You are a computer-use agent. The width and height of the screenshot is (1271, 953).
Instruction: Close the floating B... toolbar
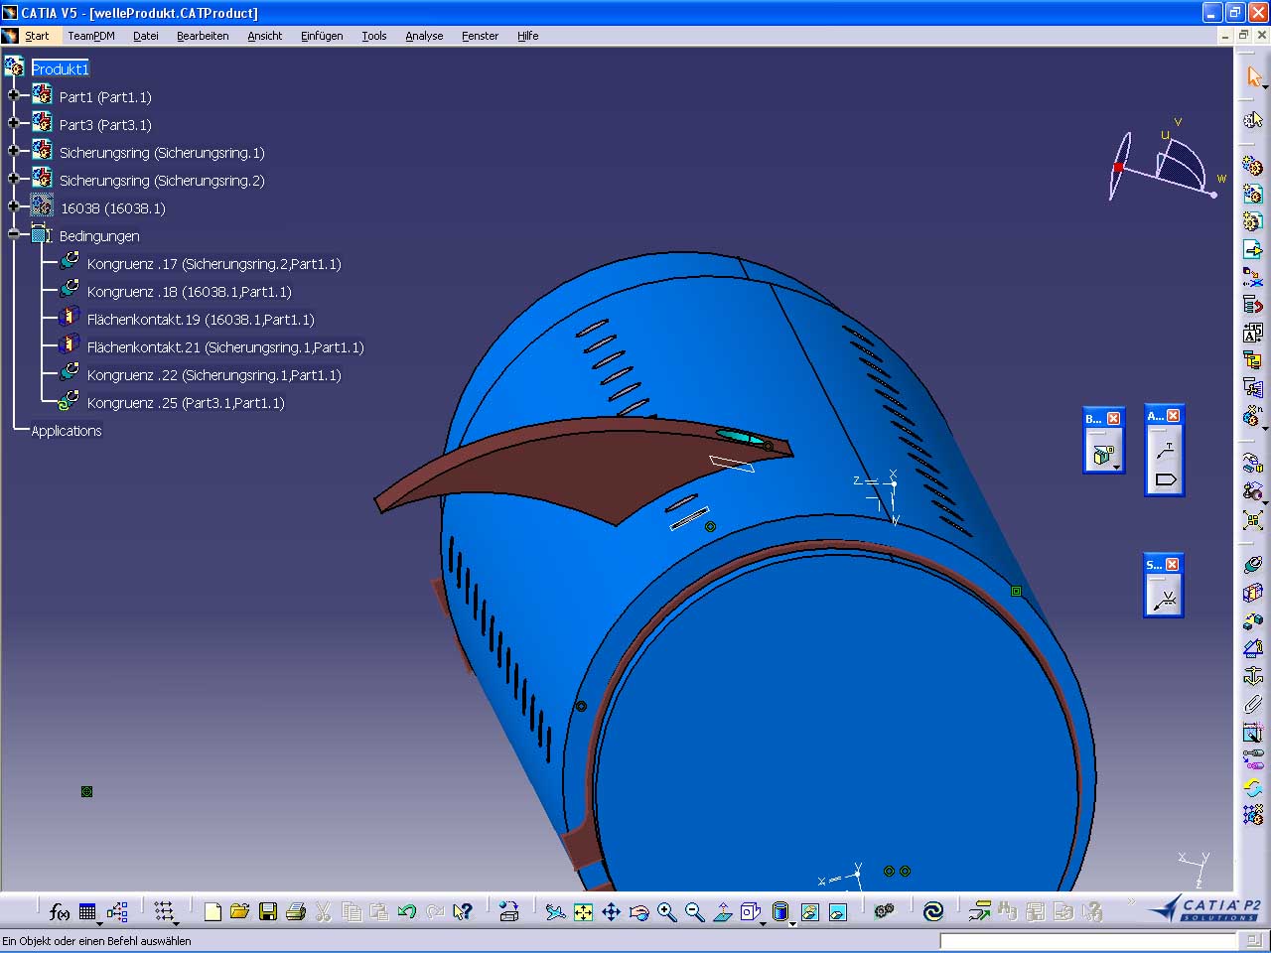point(1114,419)
